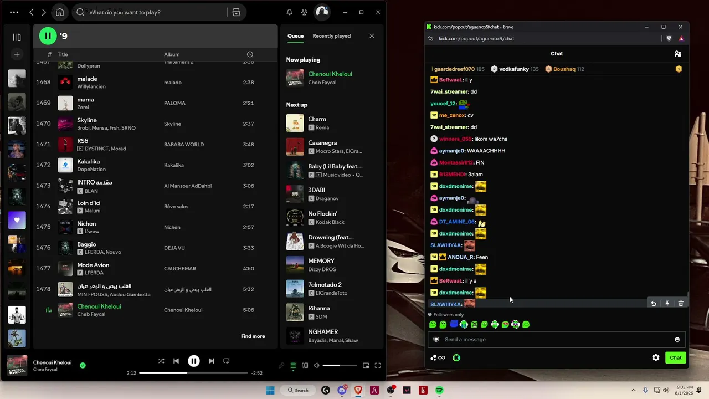Switch to the Recently played tab

point(331,36)
